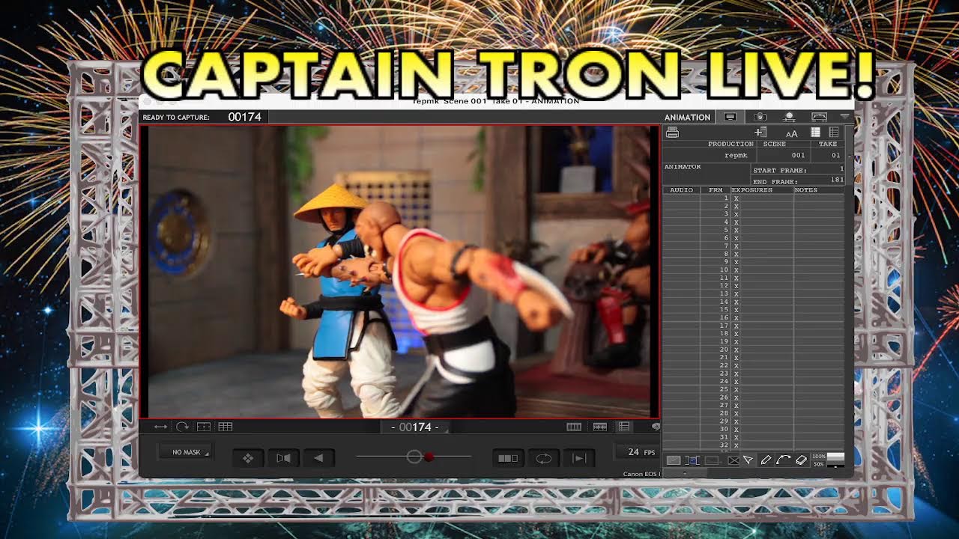Click the red dot on onion skin slider
959x539 pixels.
pyautogui.click(x=429, y=457)
